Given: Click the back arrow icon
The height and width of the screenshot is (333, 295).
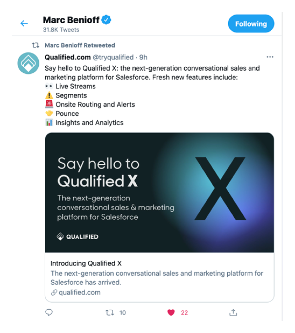Looking at the screenshot, I should (24, 23).
